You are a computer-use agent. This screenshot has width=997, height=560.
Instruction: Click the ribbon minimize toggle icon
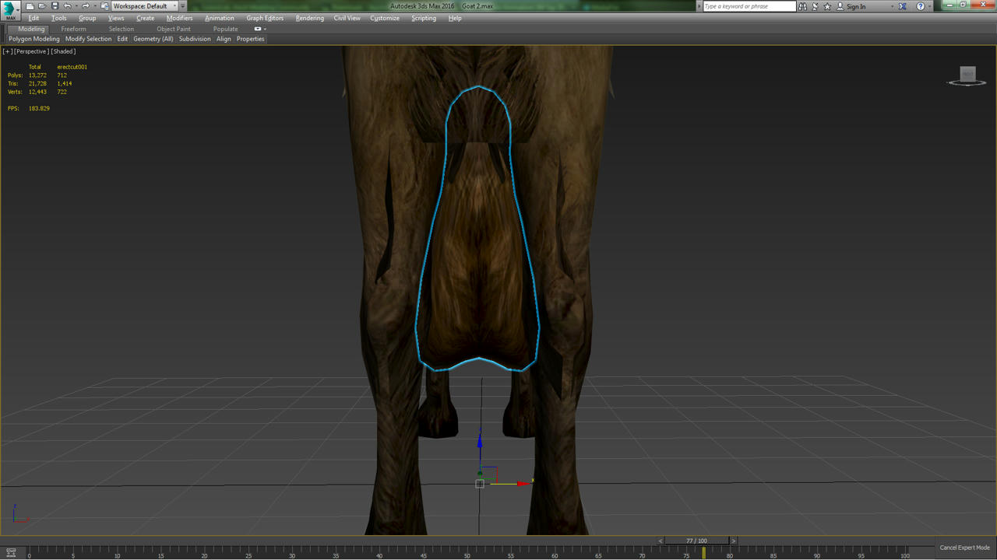click(x=258, y=29)
